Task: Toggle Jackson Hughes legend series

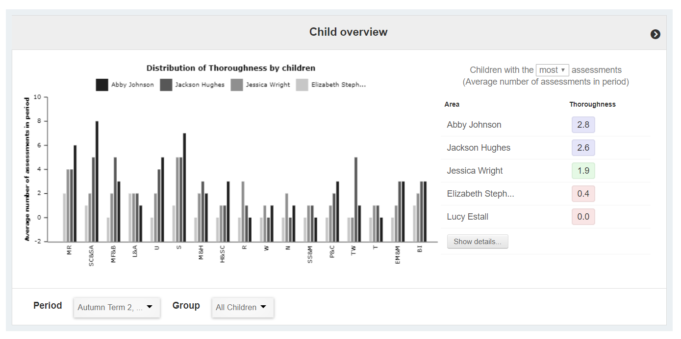Action: pos(192,85)
